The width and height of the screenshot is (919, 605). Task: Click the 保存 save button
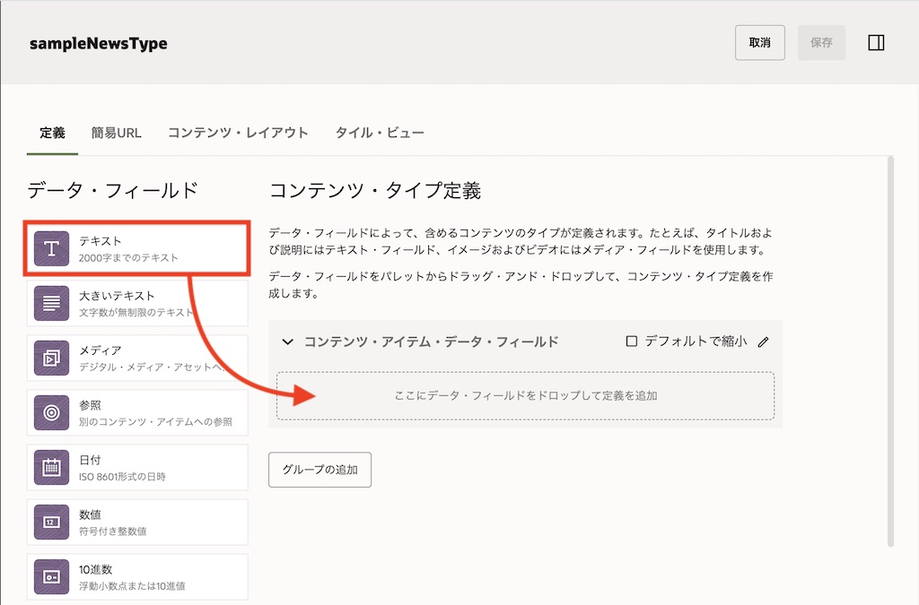click(x=821, y=43)
